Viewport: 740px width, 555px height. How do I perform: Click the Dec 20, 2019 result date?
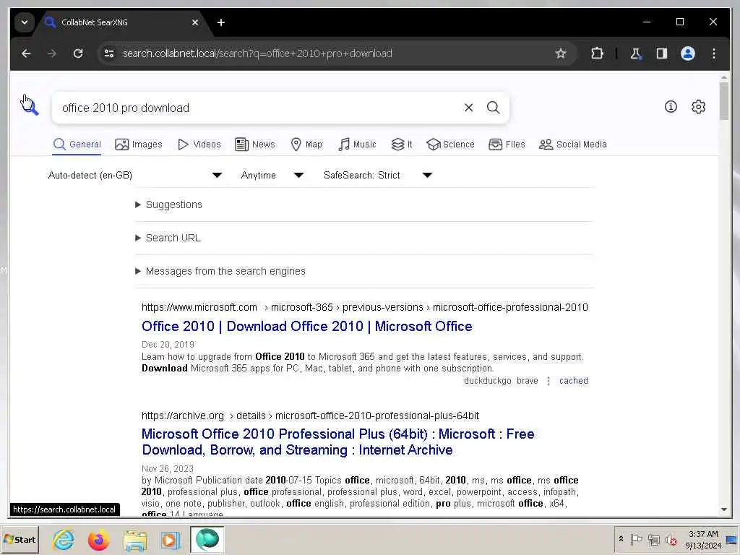click(168, 345)
